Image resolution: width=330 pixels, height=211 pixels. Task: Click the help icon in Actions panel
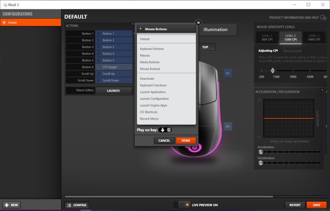pyautogui.click(x=132, y=24)
